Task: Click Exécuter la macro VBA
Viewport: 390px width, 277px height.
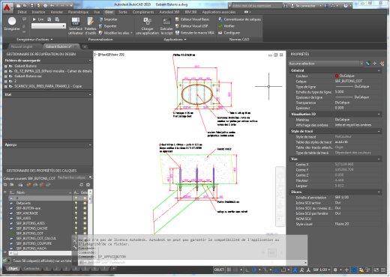Action: click(x=195, y=33)
